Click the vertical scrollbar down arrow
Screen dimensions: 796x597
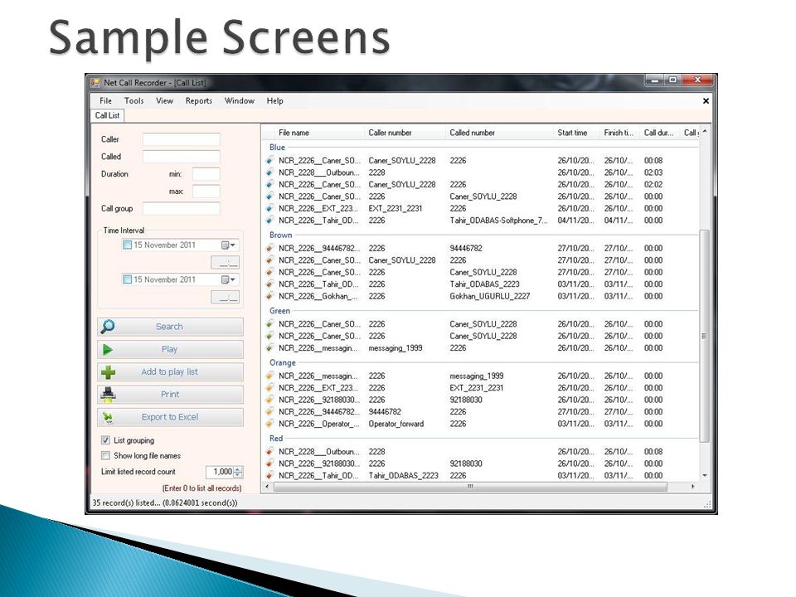pos(705,476)
